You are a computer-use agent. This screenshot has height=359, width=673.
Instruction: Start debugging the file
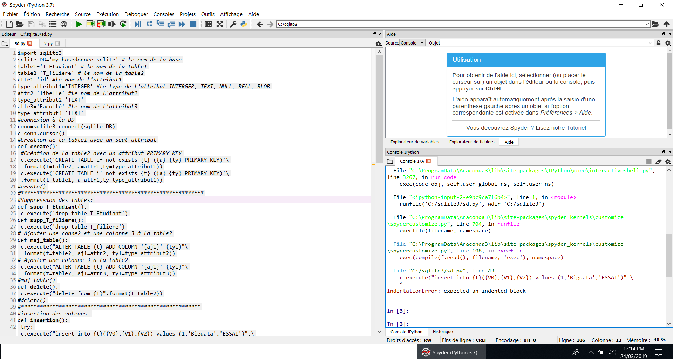pos(138,24)
